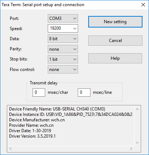Expand the Speed combo box arrow
The height and width of the screenshot is (155, 149).
click(x=75, y=29)
